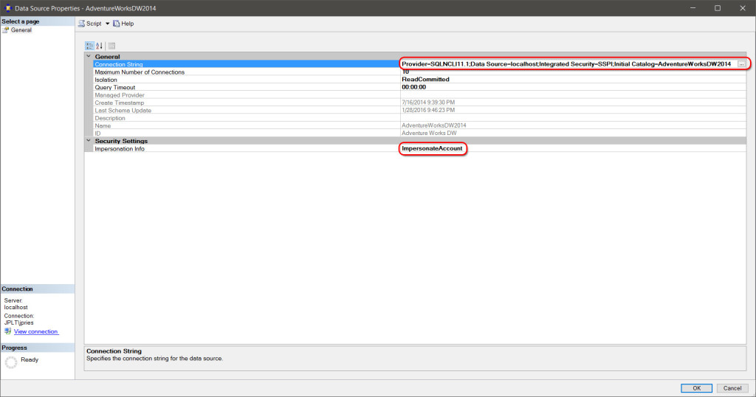Switch property grid to Categorized view
756x397 pixels.
pos(89,46)
